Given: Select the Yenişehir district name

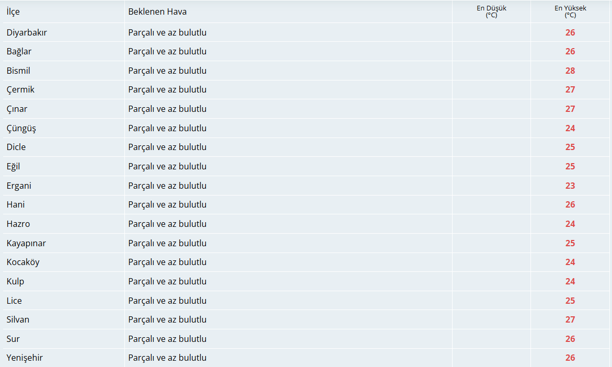Looking at the screenshot, I should [x=25, y=358].
